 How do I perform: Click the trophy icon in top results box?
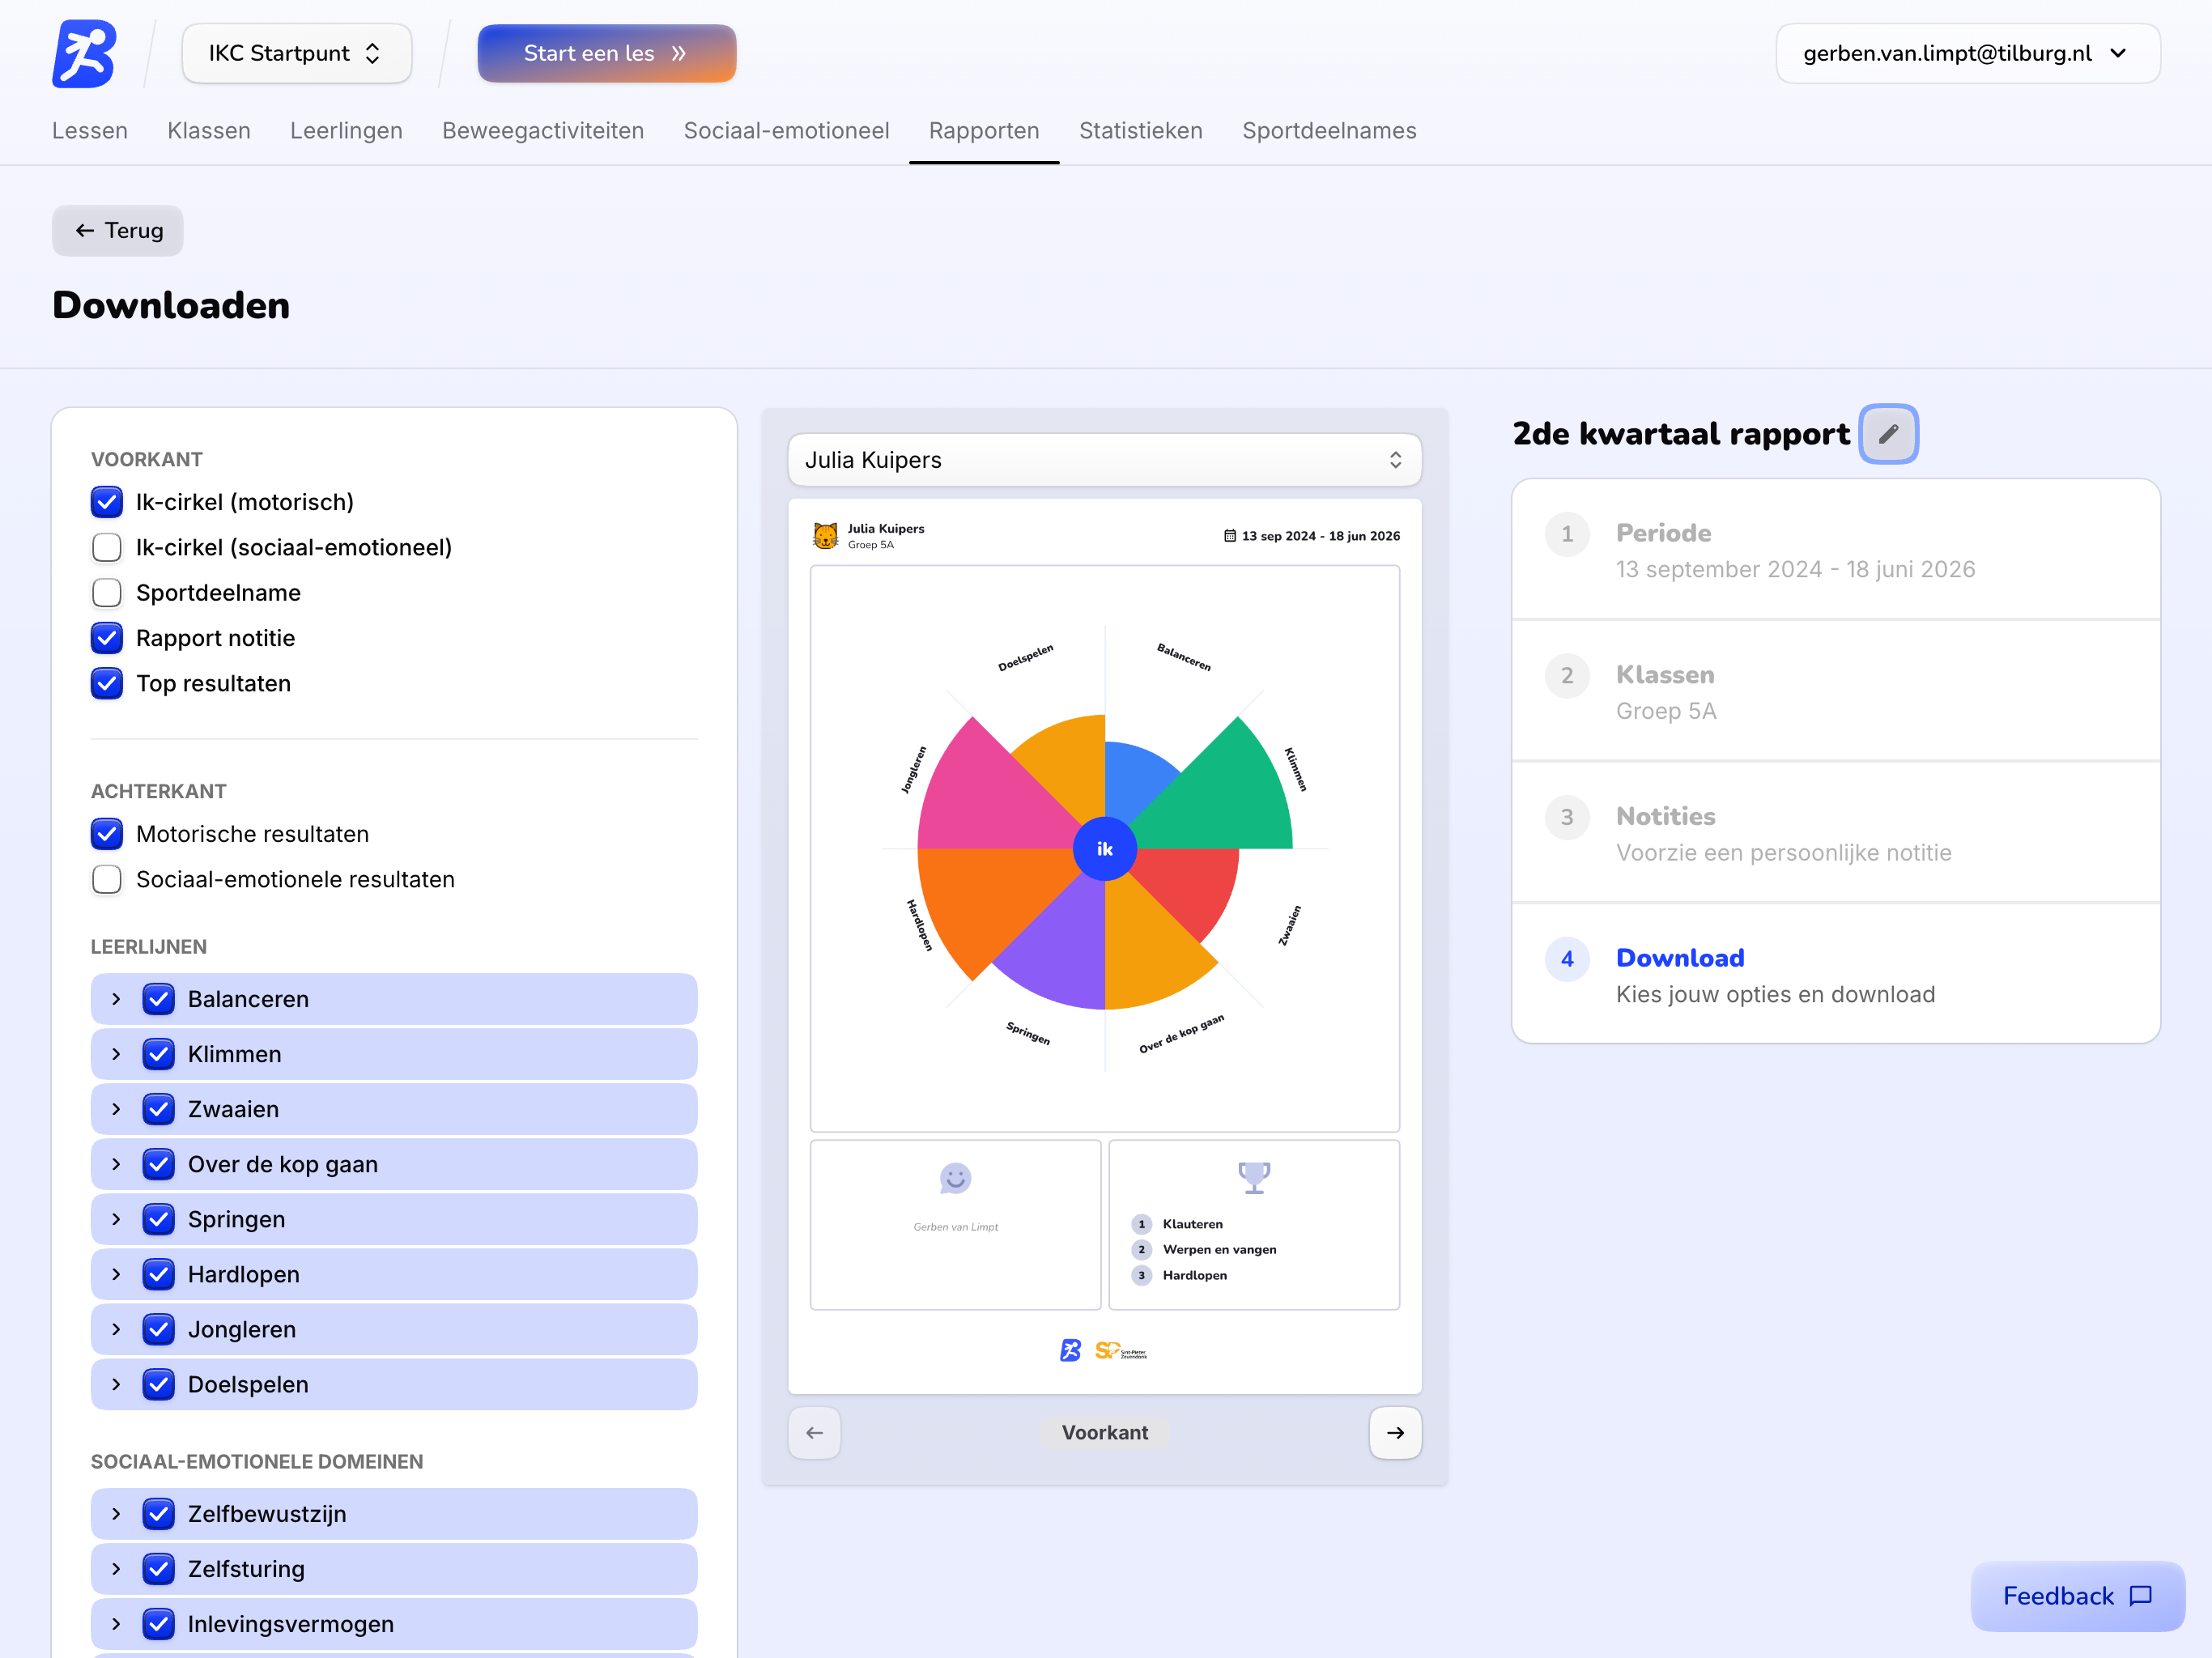1253,1177
